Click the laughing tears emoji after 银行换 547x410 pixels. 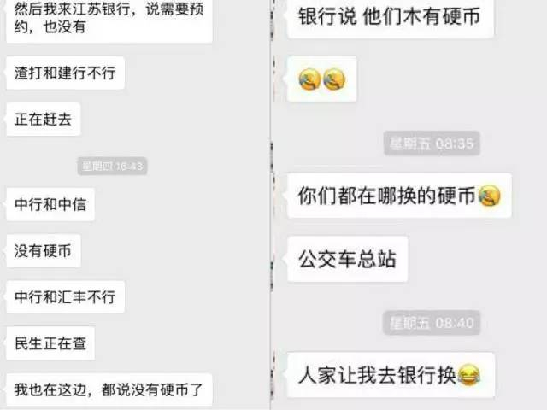click(468, 375)
